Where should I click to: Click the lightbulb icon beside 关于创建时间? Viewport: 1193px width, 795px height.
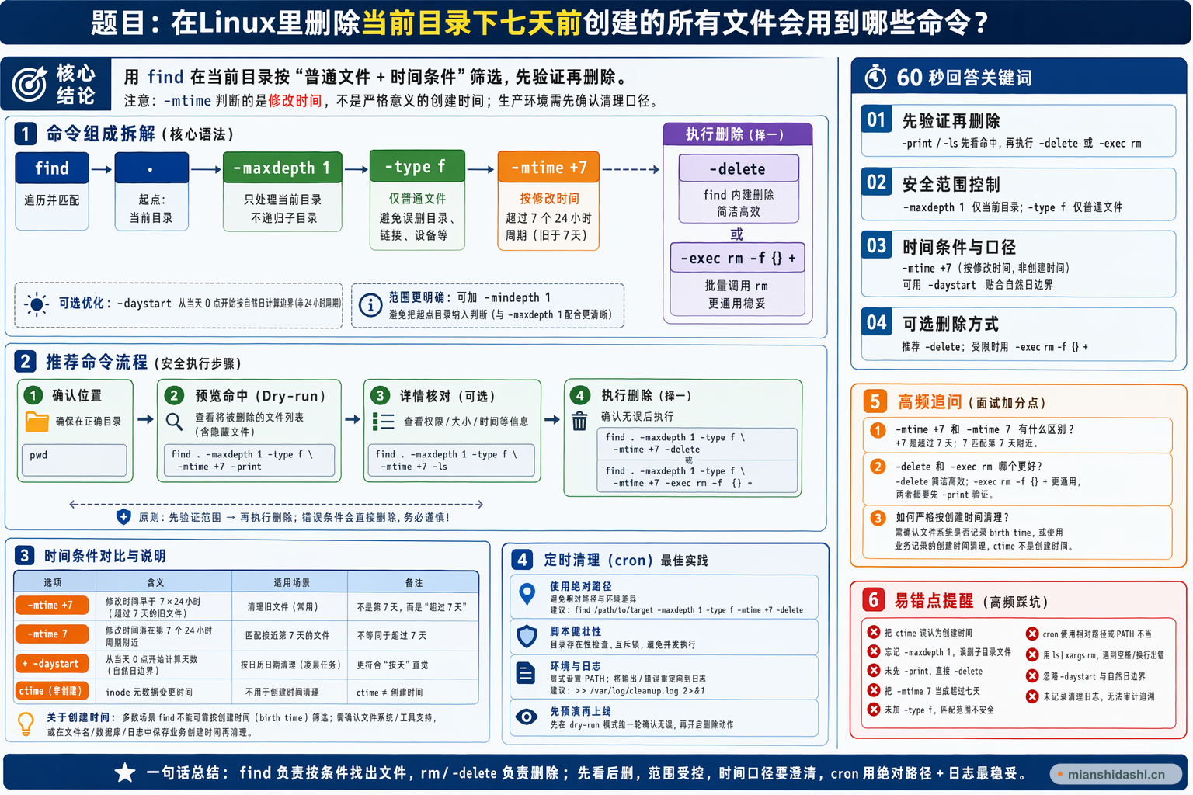coord(26,724)
